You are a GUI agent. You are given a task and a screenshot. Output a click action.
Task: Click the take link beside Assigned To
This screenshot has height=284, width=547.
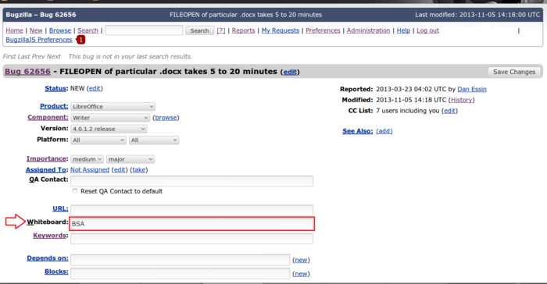point(139,170)
